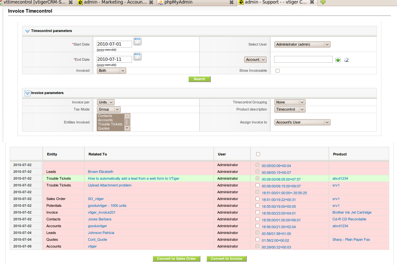This screenshot has height=265, width=397.
Task: Collapse the Timecontrol parameters section arrow
Action: (x=28, y=31)
